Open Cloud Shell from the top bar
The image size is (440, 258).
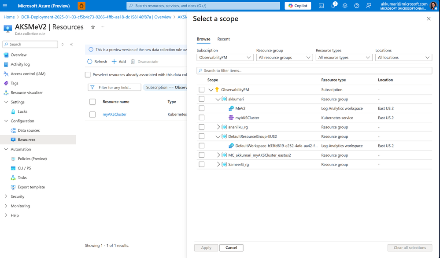point(321,6)
